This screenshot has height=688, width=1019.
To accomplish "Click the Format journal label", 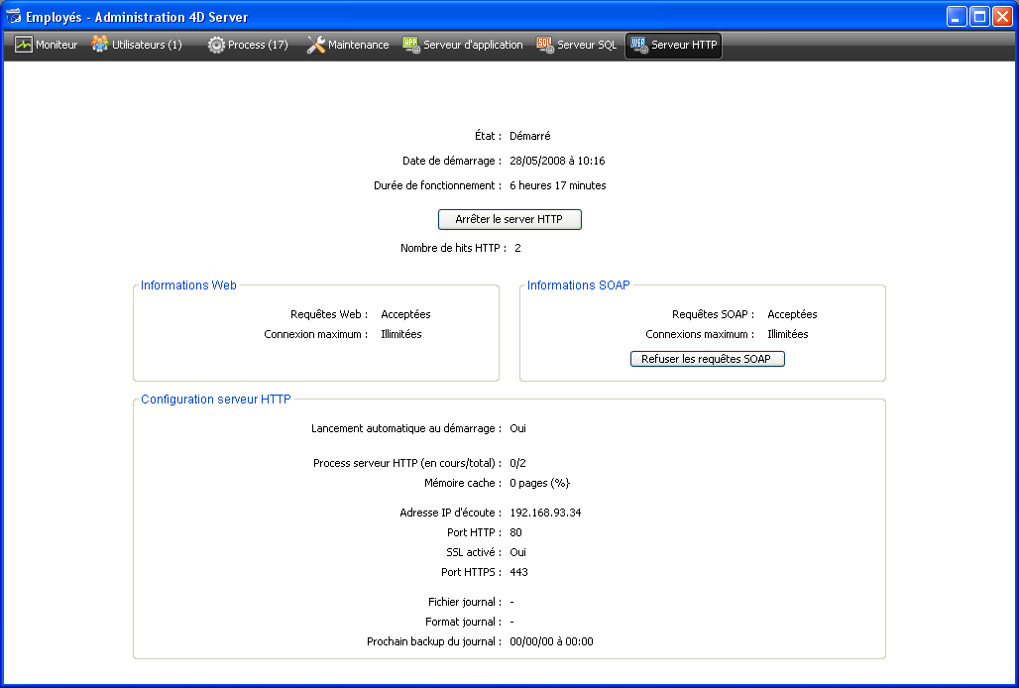I will pyautogui.click(x=464, y=622).
